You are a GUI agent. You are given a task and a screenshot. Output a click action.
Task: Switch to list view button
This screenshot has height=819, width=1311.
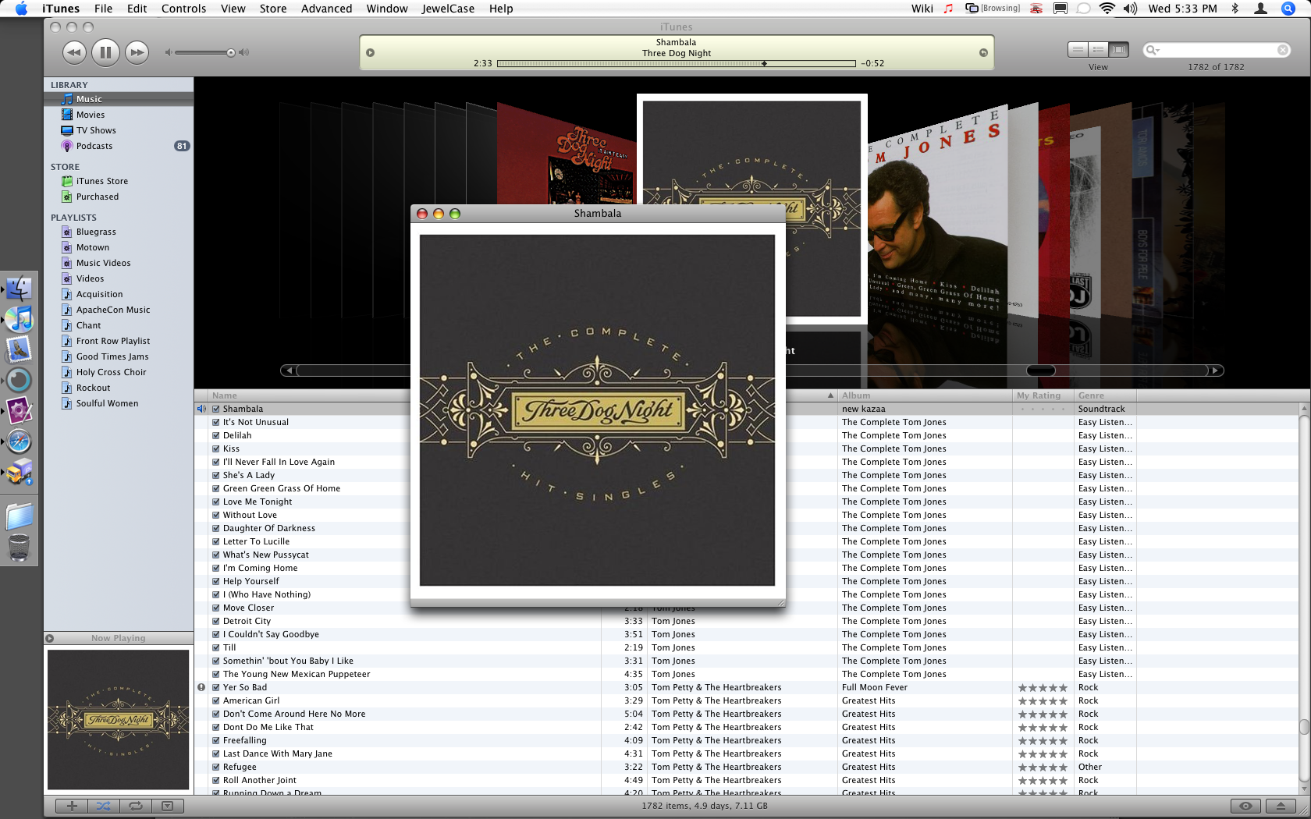(x=1078, y=50)
